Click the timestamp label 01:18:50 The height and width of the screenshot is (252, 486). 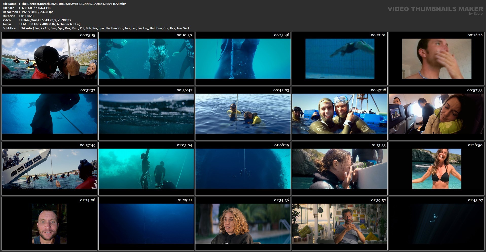[x=475, y=145]
